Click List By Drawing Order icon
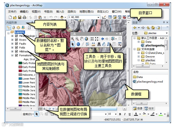 pos(9,28)
